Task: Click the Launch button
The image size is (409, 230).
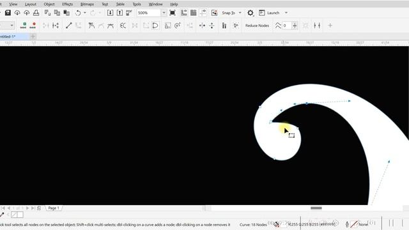Action: [x=270, y=13]
